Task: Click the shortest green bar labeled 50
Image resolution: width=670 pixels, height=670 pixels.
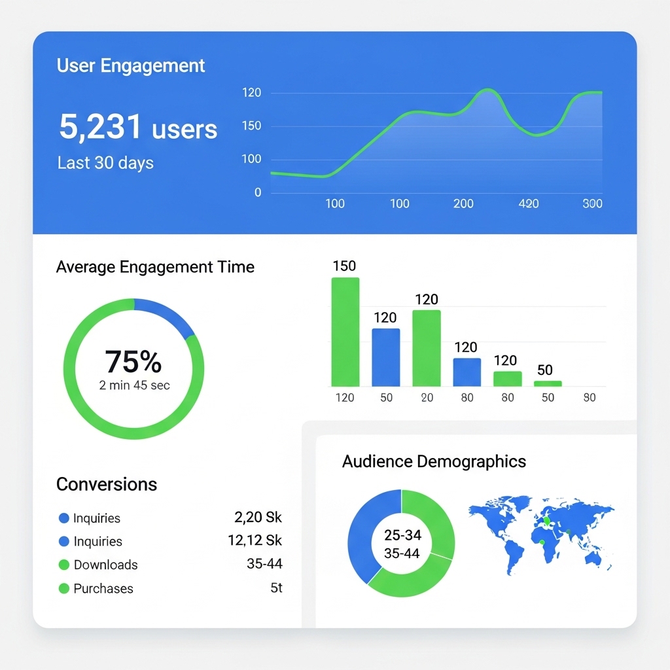Action: [x=548, y=383]
